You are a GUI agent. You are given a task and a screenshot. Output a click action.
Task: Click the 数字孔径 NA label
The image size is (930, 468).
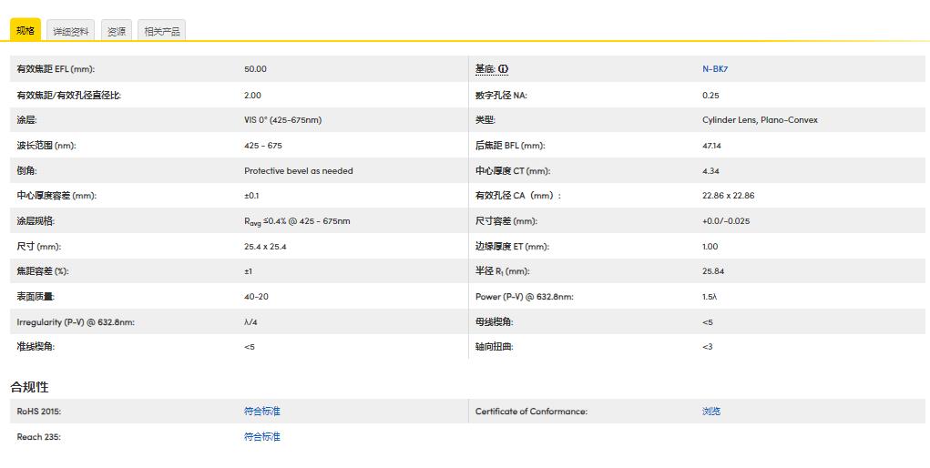click(501, 95)
